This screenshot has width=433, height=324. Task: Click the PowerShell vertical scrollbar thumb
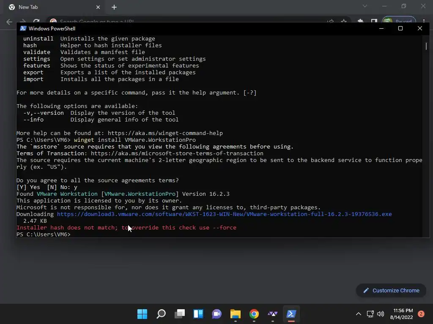tap(426, 46)
